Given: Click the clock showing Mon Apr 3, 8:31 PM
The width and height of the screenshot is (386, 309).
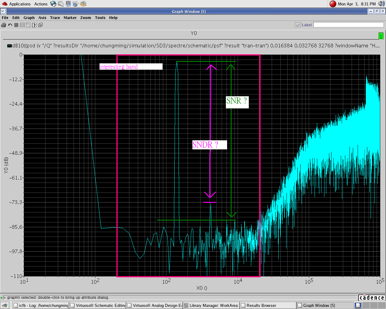Looking at the screenshot, I should click(x=357, y=4).
